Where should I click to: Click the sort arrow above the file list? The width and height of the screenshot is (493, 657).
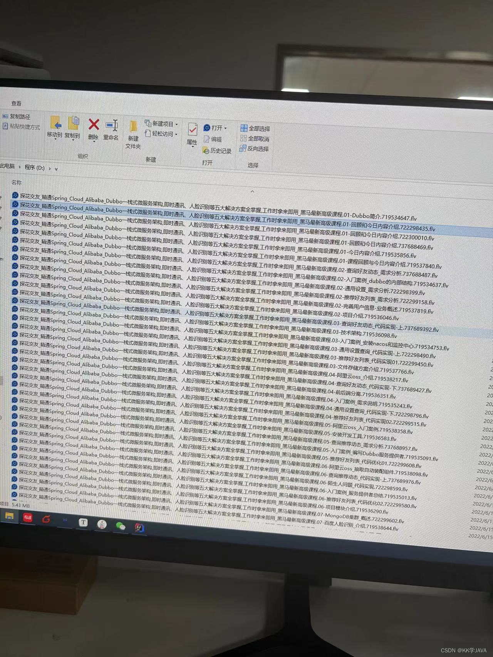click(252, 191)
